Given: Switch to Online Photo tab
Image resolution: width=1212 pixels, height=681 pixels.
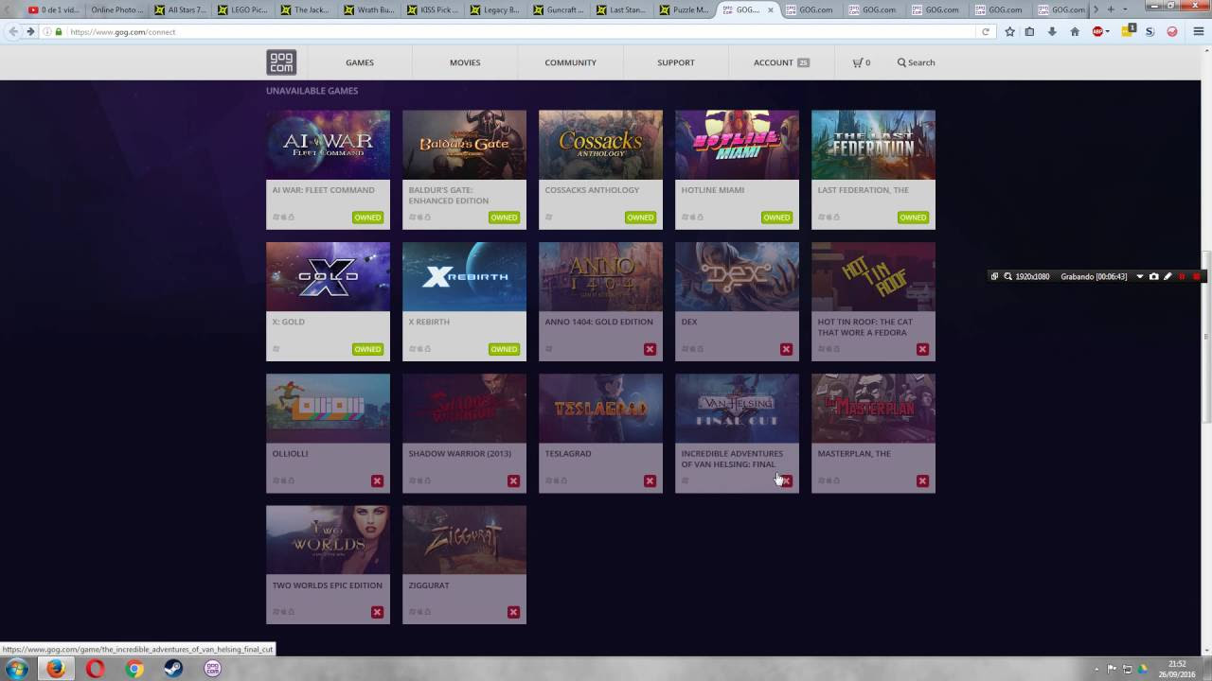Looking at the screenshot, I should click(116, 9).
